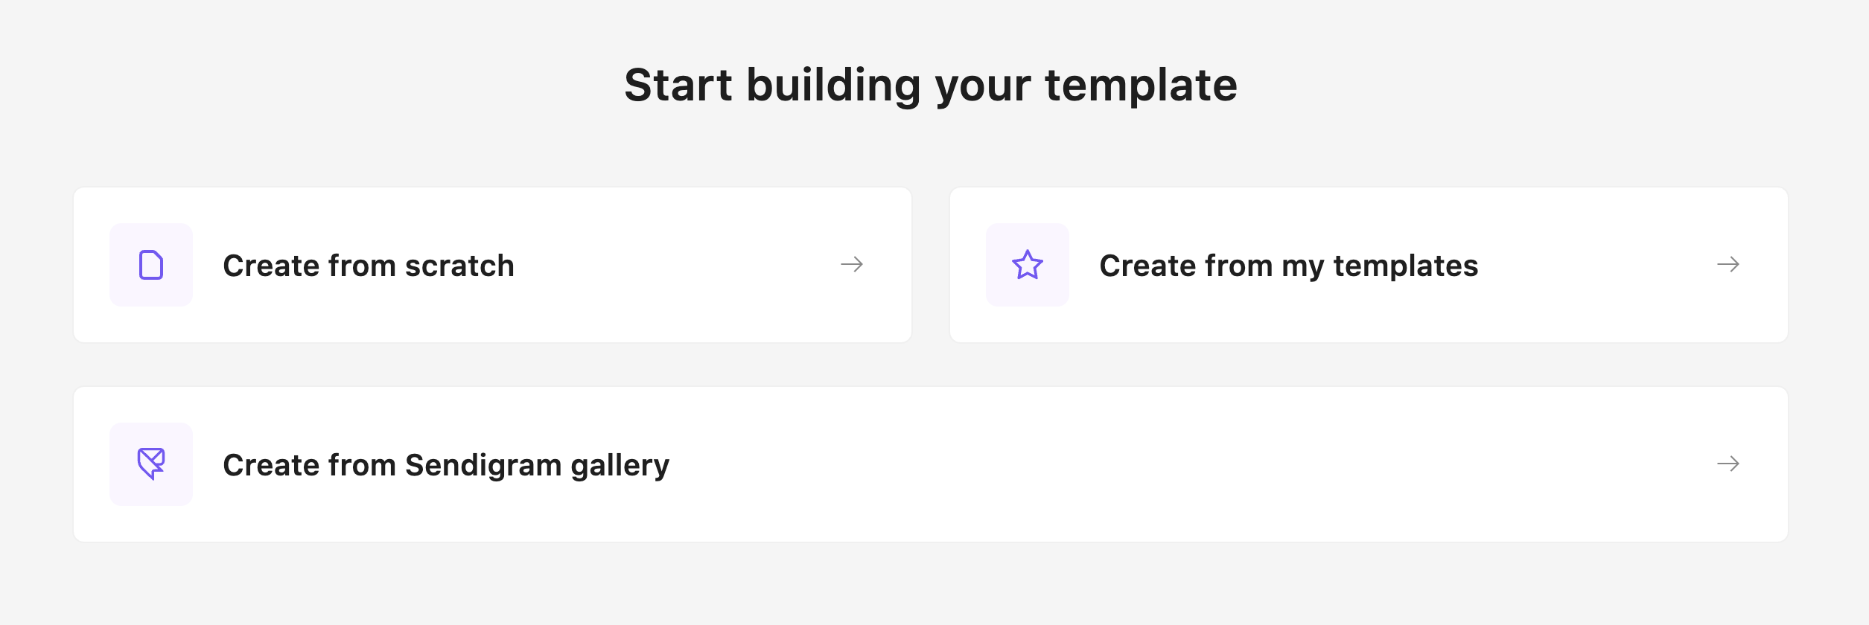
Task: Click the purple star icon
Action: tap(1028, 265)
